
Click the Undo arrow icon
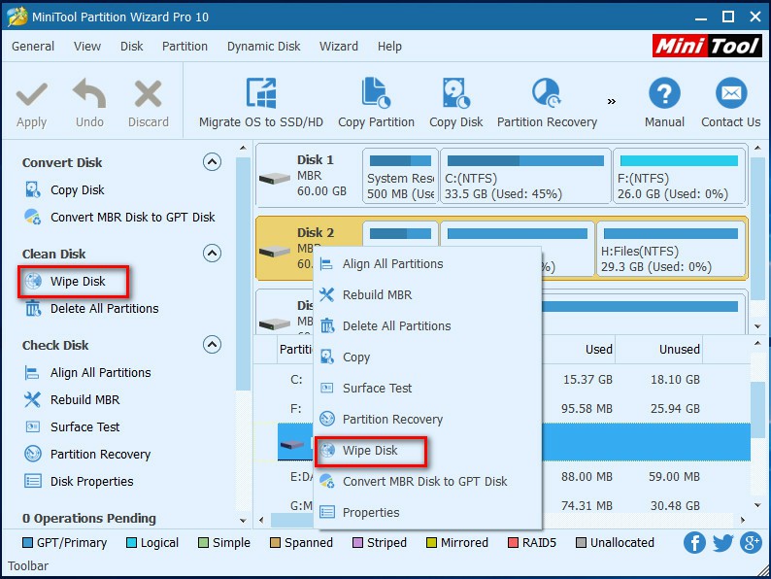pyautogui.click(x=89, y=93)
